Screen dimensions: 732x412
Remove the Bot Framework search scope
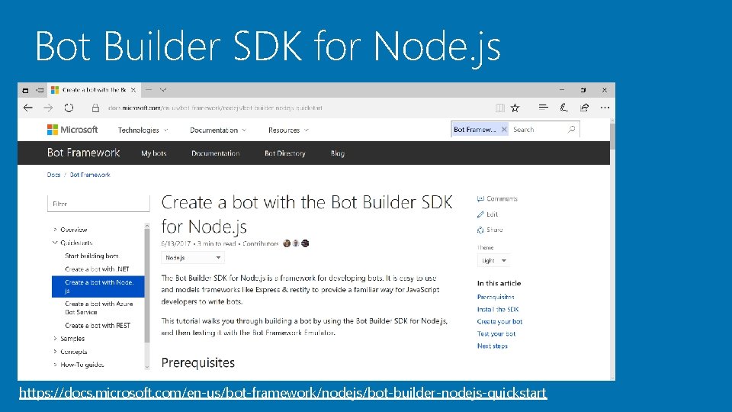pyautogui.click(x=504, y=130)
